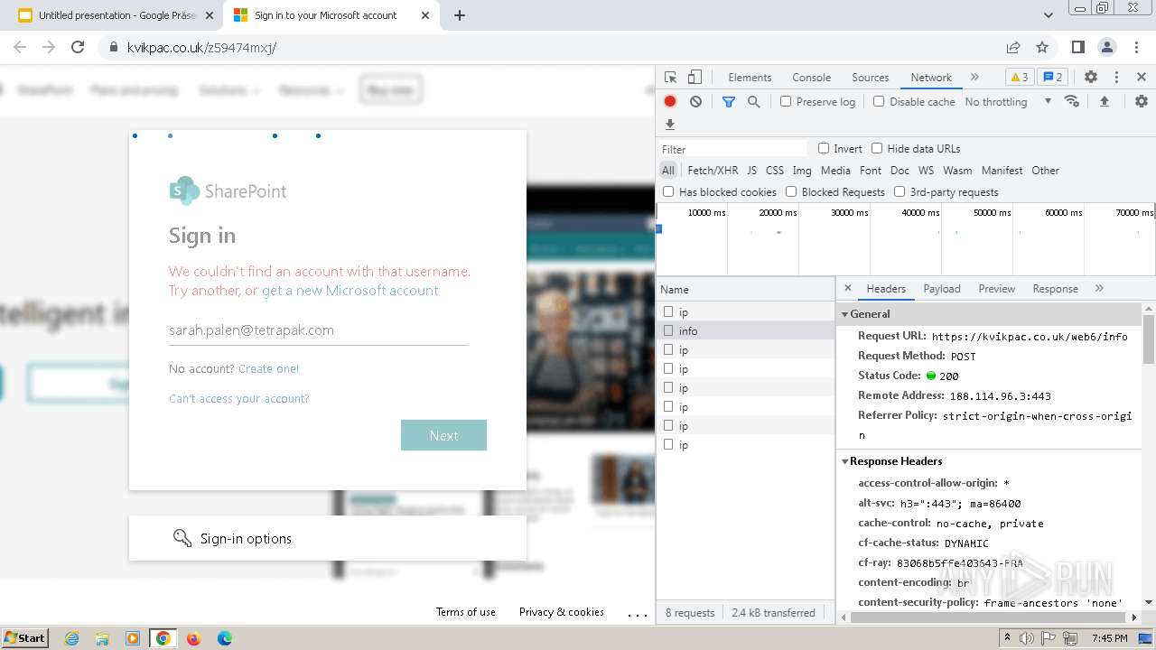Click the email address input field
This screenshot has width=1156, height=650.
point(319,330)
